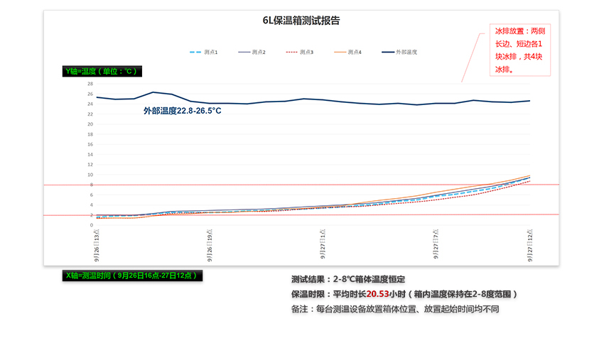
Task: Click the 28 tick on Y axis
Action: coord(90,84)
